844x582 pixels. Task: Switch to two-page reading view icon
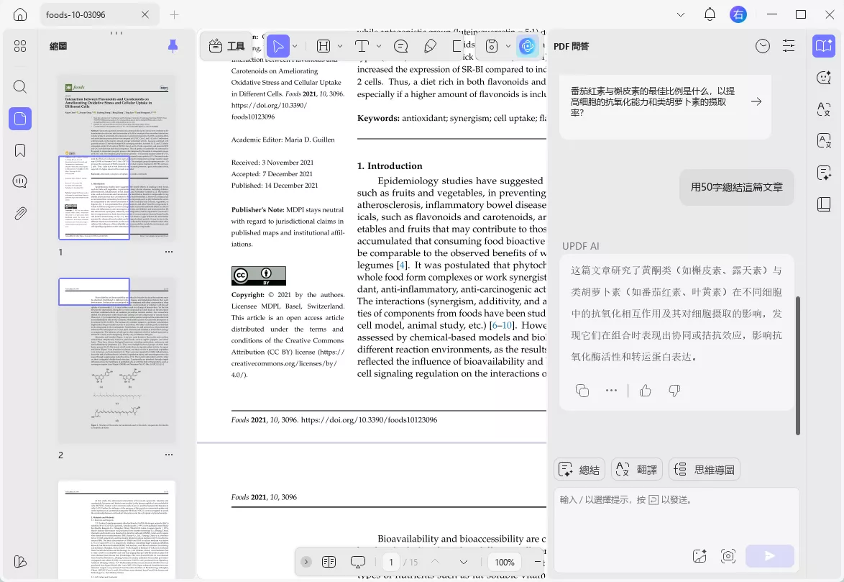[329, 562]
